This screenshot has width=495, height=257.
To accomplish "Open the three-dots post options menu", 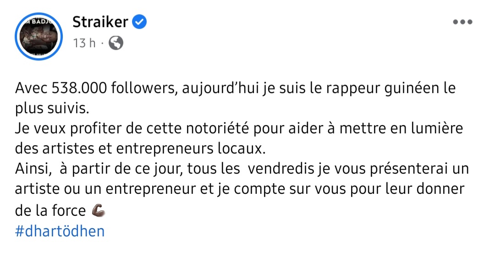I will point(462,22).
